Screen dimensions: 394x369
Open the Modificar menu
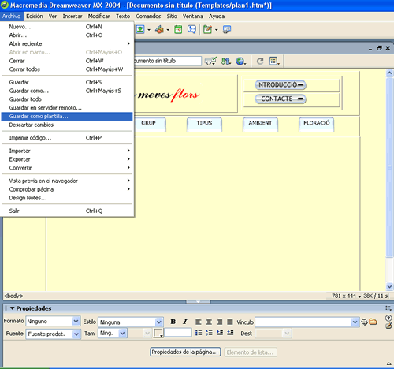98,16
